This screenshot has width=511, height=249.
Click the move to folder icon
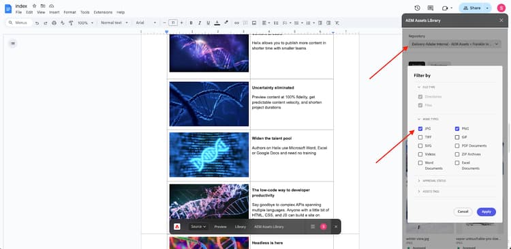coord(43,6)
